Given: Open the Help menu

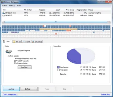Looking at the screenshot, I should 19,6.
